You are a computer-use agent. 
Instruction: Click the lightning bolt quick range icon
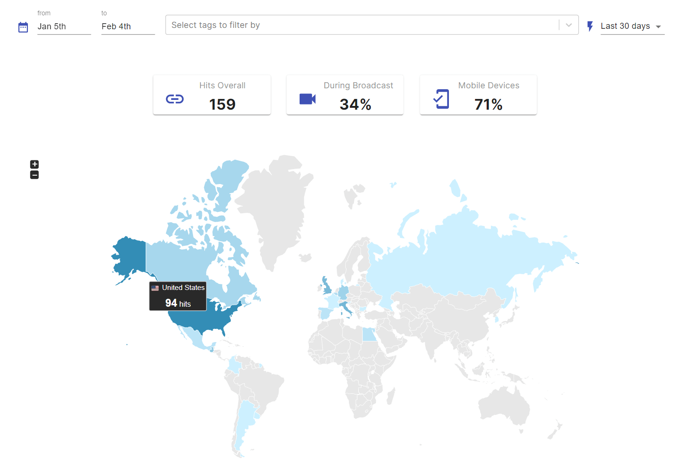[590, 26]
